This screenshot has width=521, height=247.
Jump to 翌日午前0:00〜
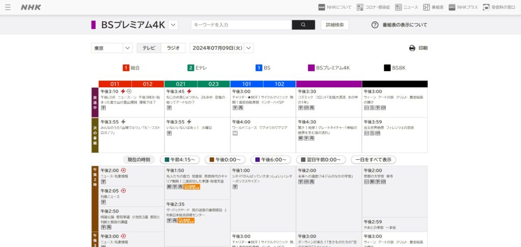[321, 160]
